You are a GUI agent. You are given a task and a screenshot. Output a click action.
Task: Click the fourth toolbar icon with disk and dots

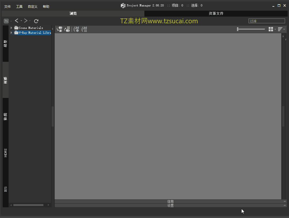point(84,29)
